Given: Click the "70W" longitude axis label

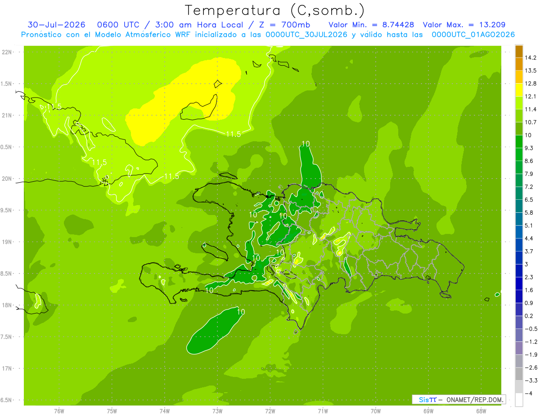Looking at the screenshot, I should (x=376, y=411).
